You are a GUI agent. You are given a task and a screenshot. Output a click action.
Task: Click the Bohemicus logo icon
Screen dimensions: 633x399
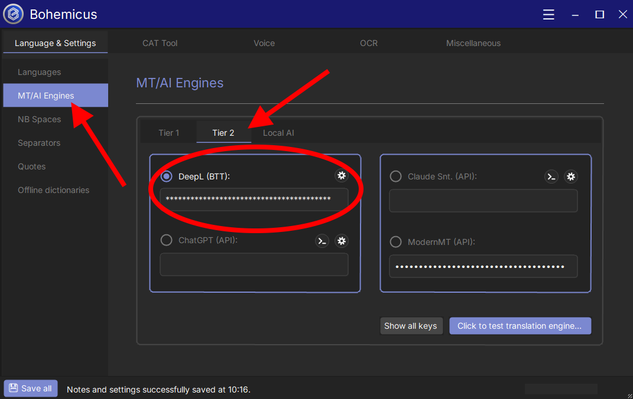pos(14,14)
